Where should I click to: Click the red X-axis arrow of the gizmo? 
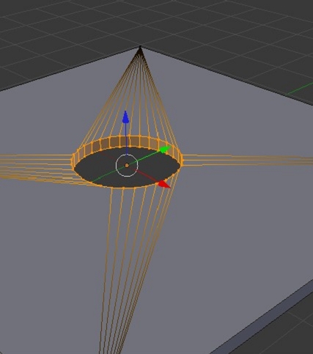pyautogui.click(x=164, y=184)
